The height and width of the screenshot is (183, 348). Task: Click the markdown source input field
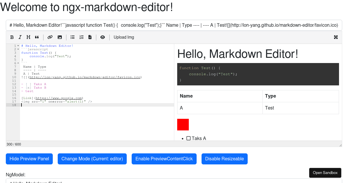[174, 25]
